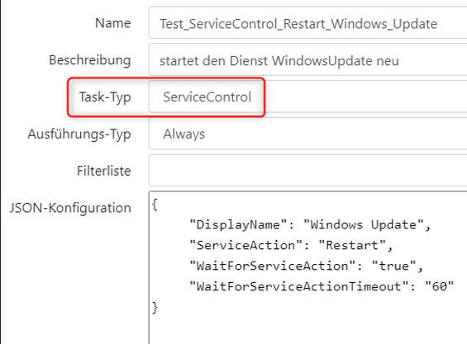The width and height of the screenshot is (467, 344).
Task: Click the "60" timeout value
Action: [x=439, y=286]
